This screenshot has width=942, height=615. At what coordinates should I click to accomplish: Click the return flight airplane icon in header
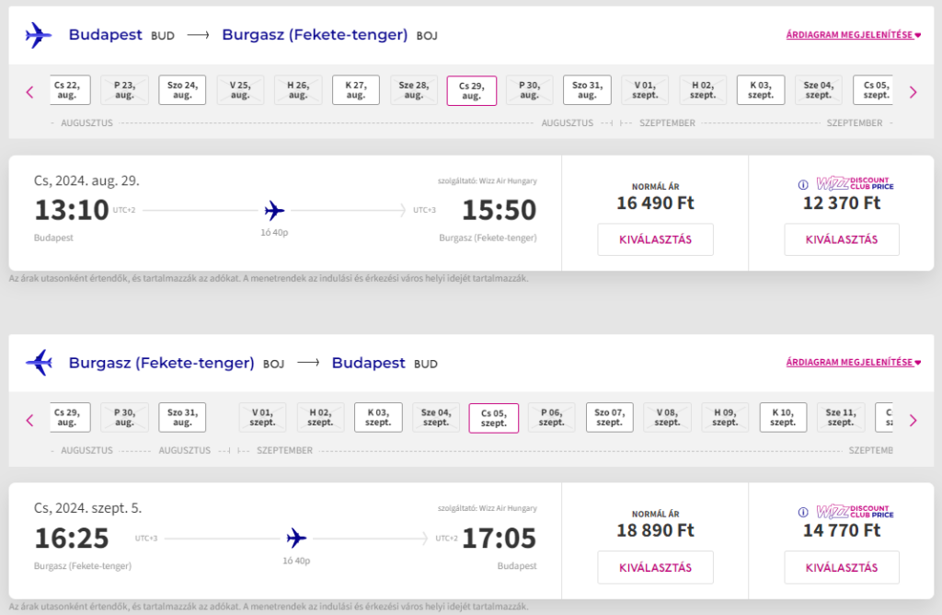click(x=39, y=363)
